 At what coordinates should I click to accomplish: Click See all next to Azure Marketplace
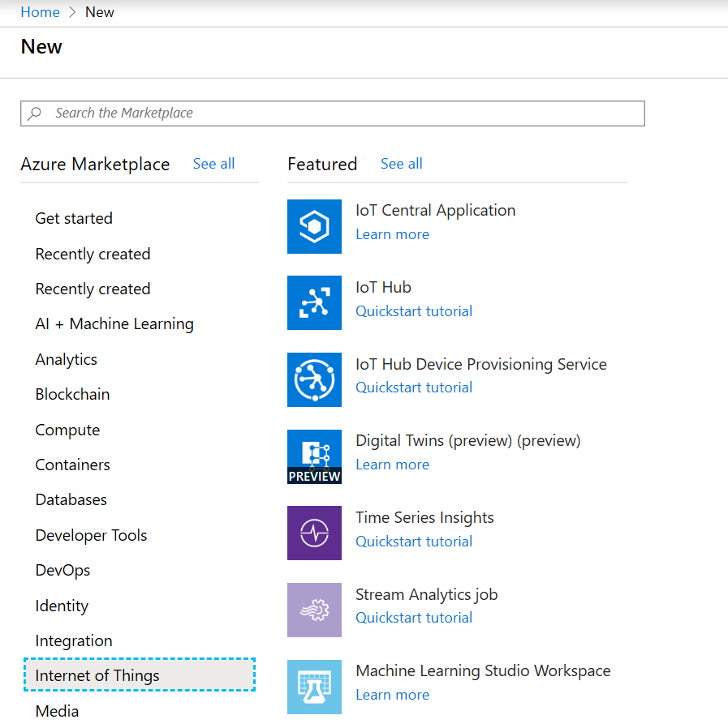213,164
